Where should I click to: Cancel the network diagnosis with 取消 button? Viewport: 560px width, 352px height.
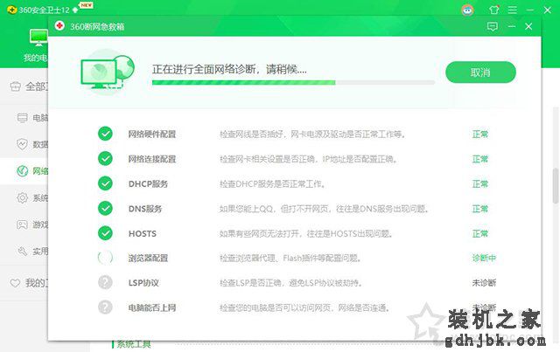[x=480, y=72]
